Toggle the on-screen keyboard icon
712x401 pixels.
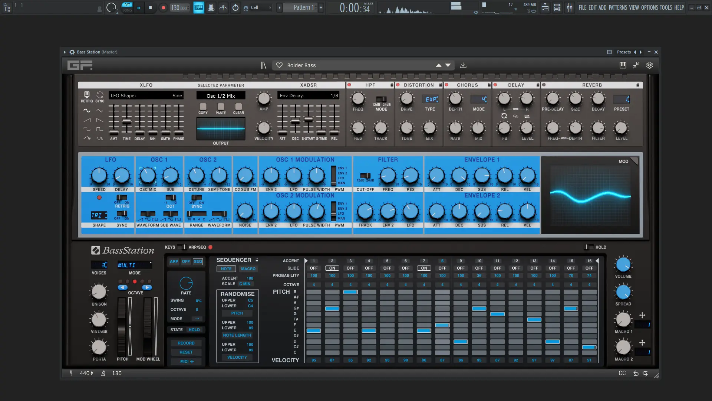pos(623,65)
